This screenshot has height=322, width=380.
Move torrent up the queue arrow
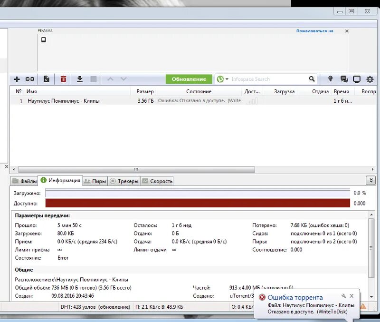(x=110, y=79)
